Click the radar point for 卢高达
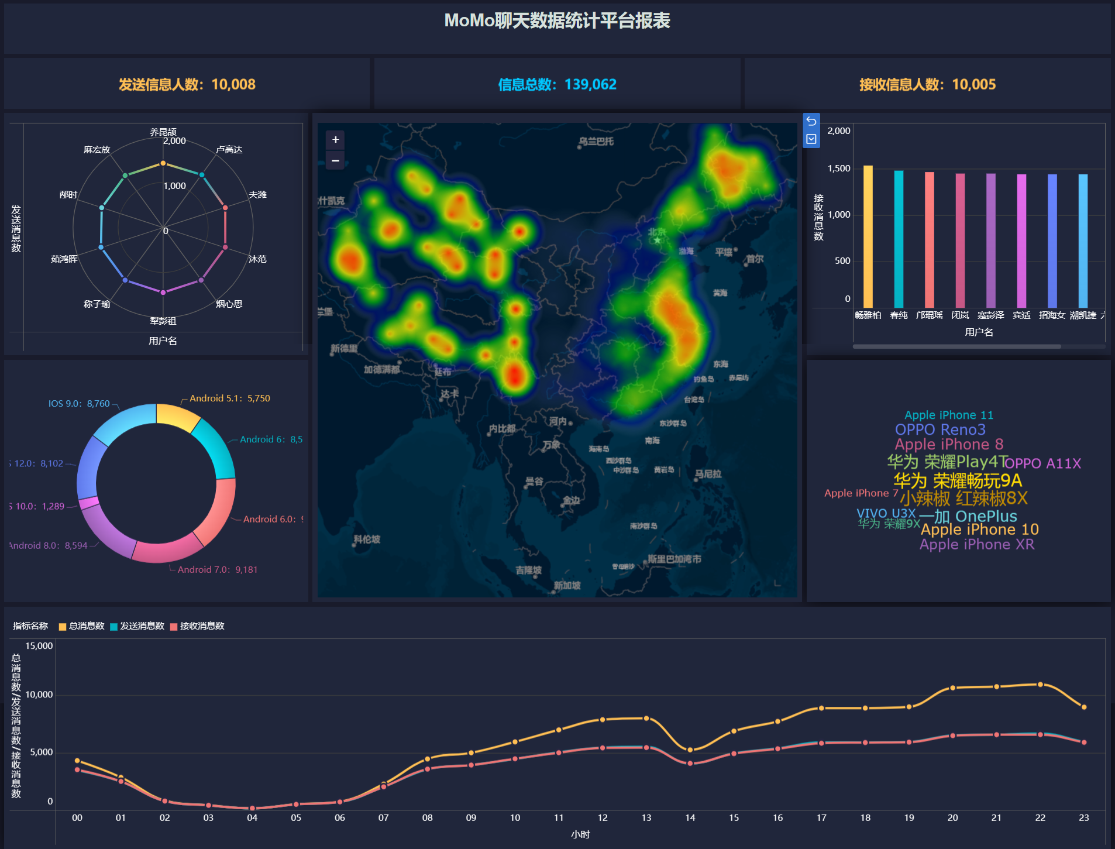This screenshot has height=849, width=1115. 202,175
